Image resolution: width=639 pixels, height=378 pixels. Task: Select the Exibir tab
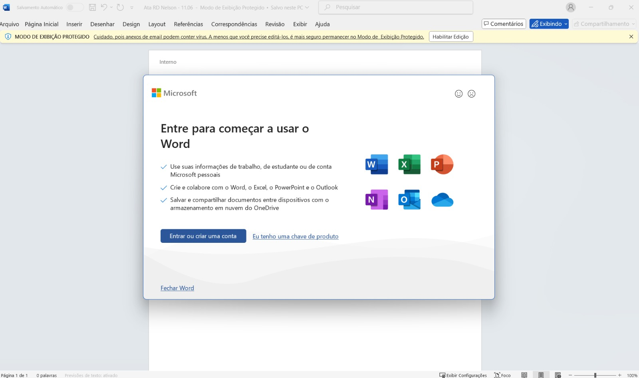(x=300, y=24)
